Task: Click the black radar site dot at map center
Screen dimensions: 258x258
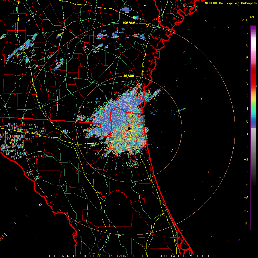Action: (129, 129)
